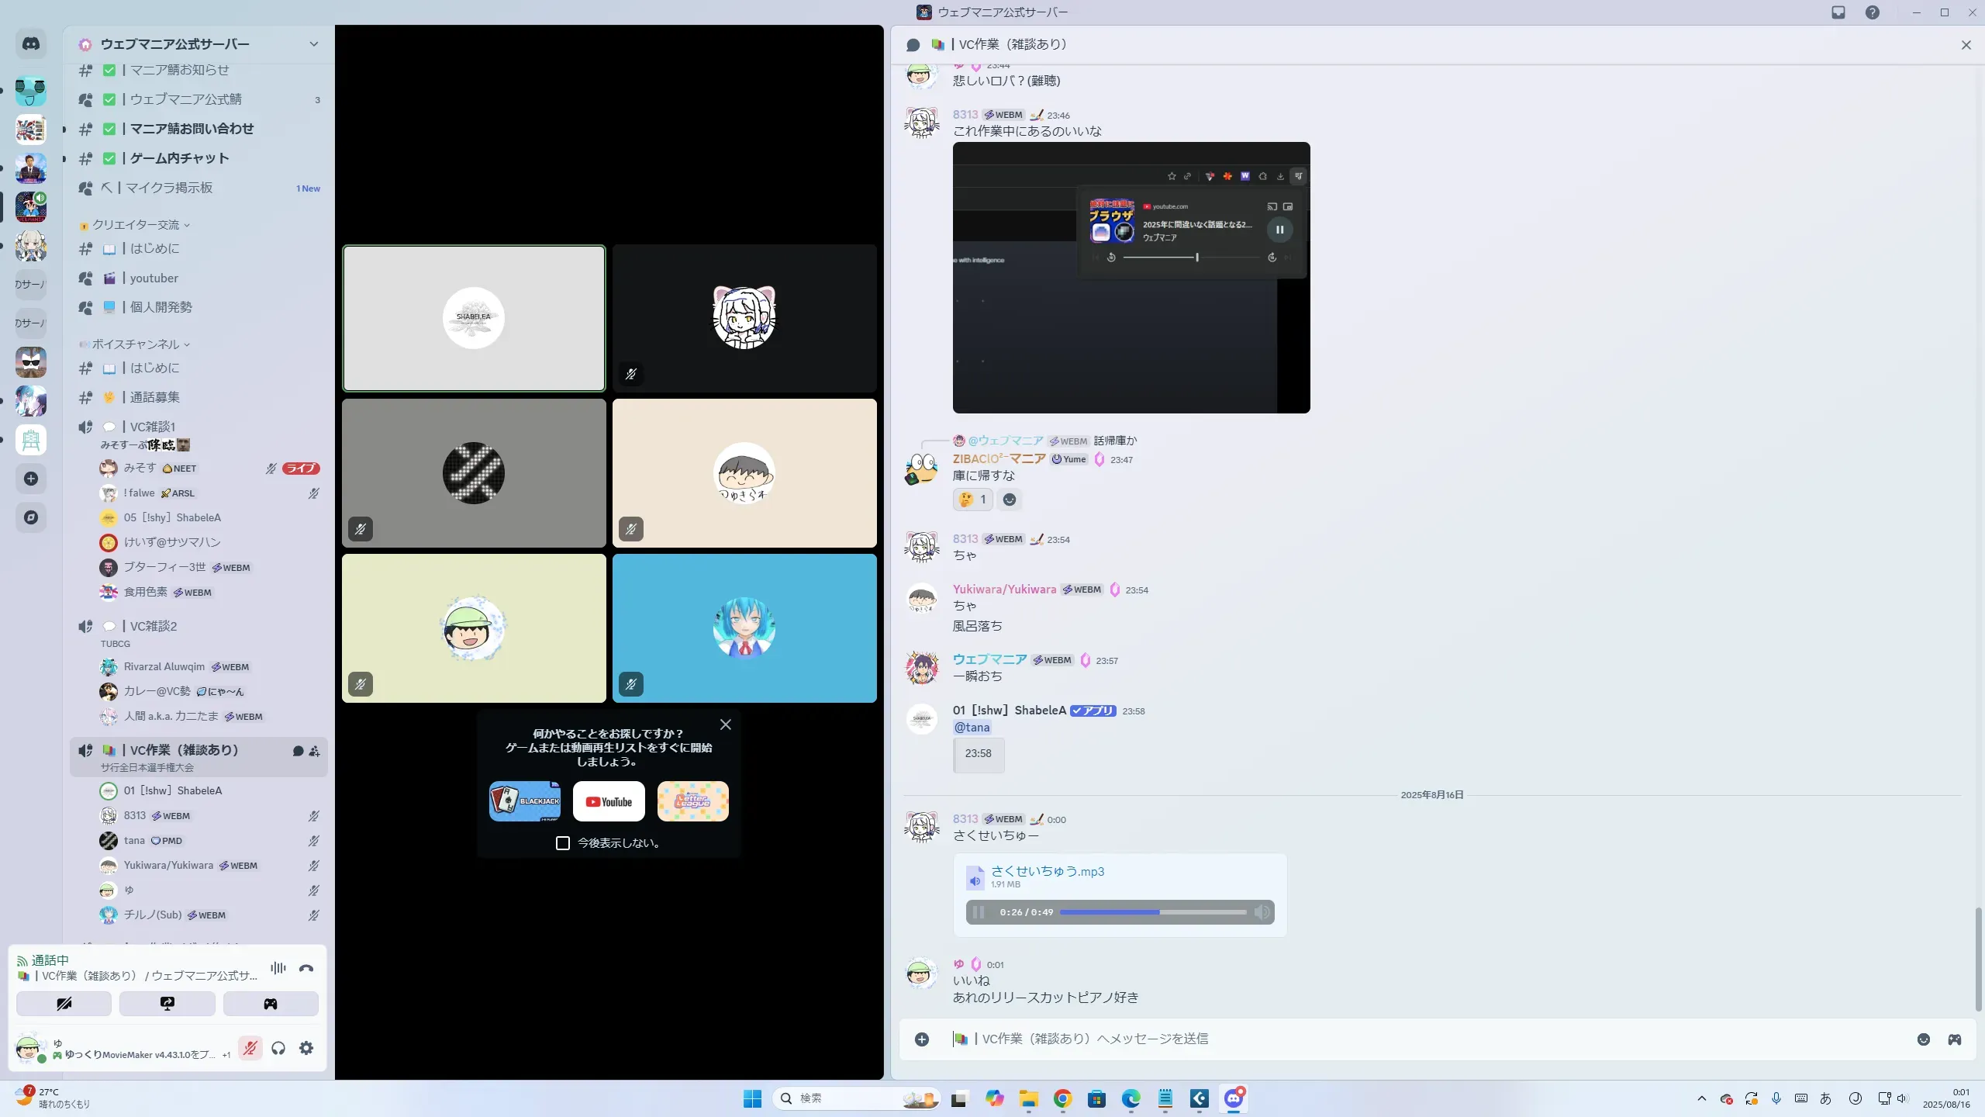Screen dimensions: 1985x1117
Task: Click the add attachment plus icon
Action: point(922,1039)
